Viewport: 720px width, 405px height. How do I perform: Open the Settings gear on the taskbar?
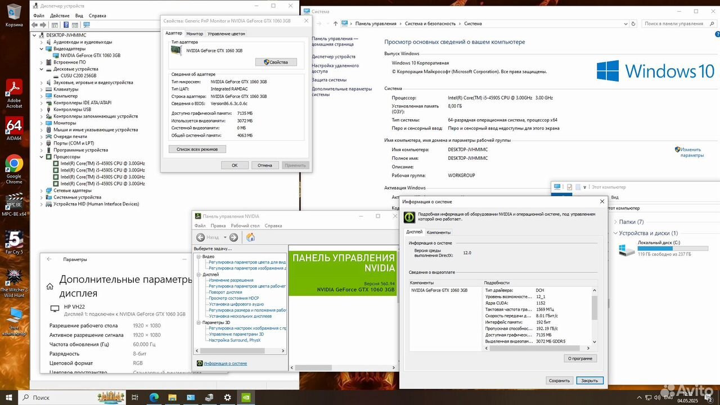click(x=227, y=397)
